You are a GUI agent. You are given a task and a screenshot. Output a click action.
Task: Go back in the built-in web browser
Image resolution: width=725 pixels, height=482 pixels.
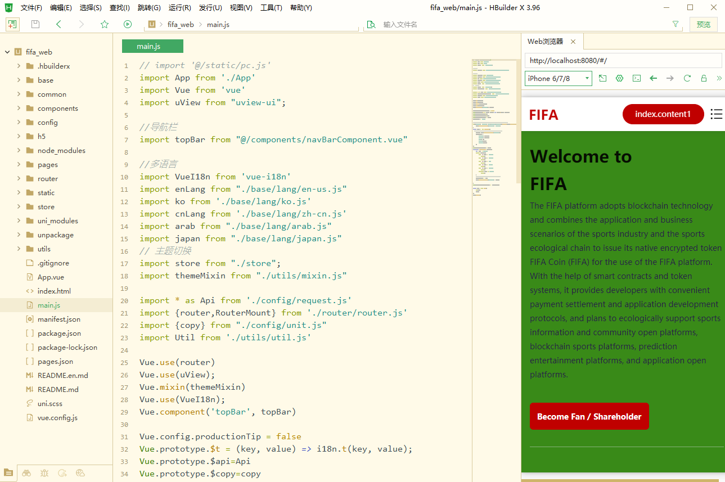click(x=653, y=78)
